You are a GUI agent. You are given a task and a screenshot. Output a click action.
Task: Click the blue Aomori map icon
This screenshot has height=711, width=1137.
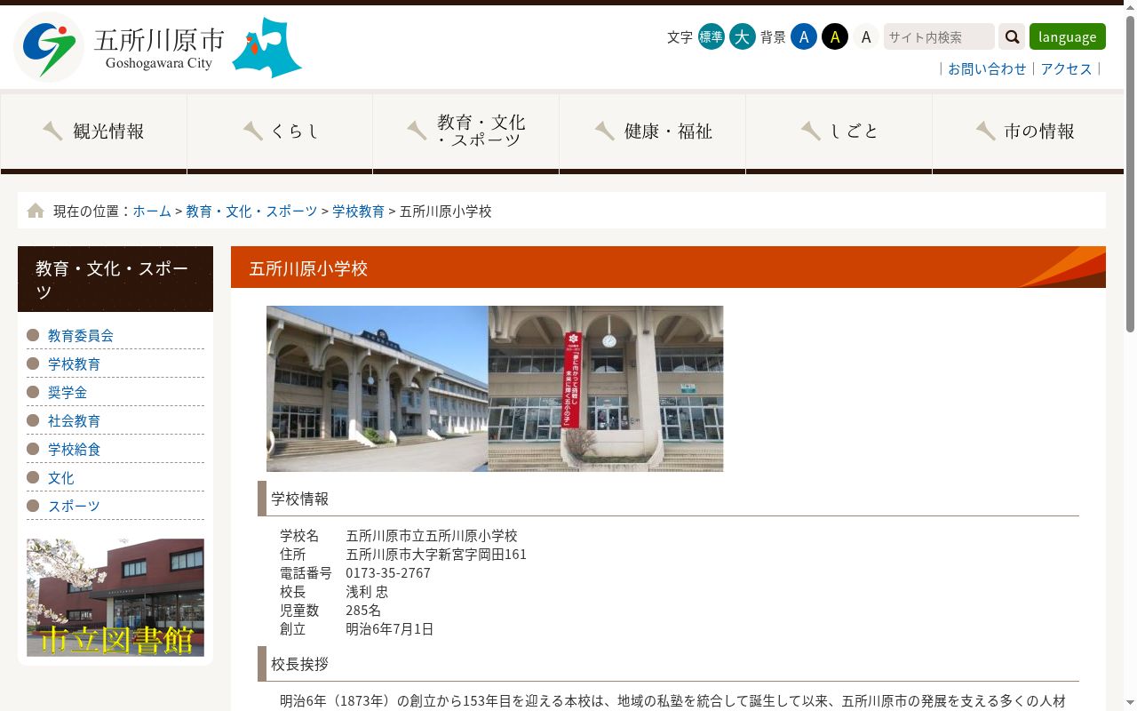coord(267,47)
